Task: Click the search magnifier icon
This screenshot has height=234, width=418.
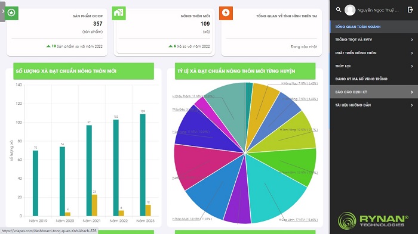Action: (x=339, y=10)
